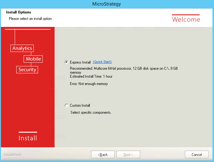Click the Analytics box in sidebar
Image resolution: width=214 pixels, height=162 pixels.
click(22, 48)
